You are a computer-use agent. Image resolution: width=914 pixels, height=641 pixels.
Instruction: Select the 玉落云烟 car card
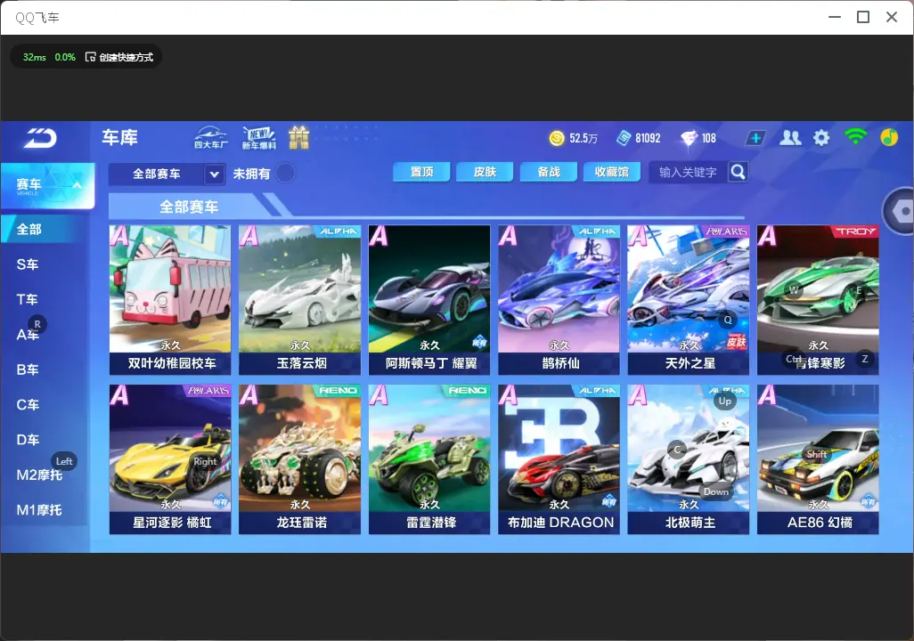click(299, 299)
